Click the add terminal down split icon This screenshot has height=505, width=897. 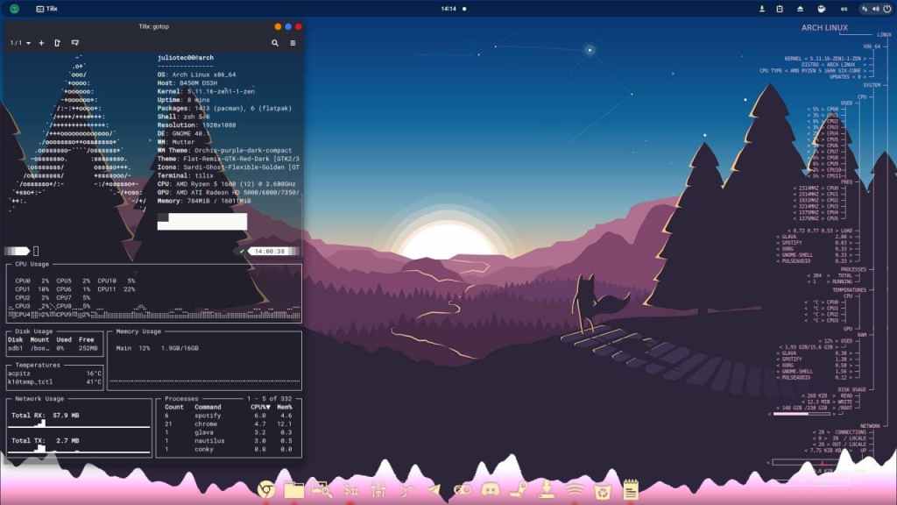(75, 43)
